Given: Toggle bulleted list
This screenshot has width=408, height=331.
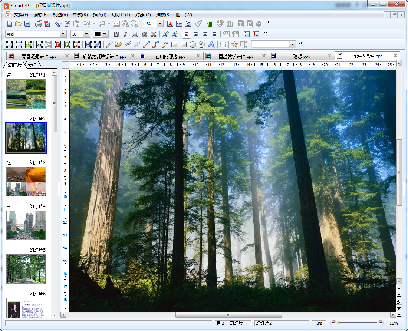Looking at the screenshot, I should [247, 34].
